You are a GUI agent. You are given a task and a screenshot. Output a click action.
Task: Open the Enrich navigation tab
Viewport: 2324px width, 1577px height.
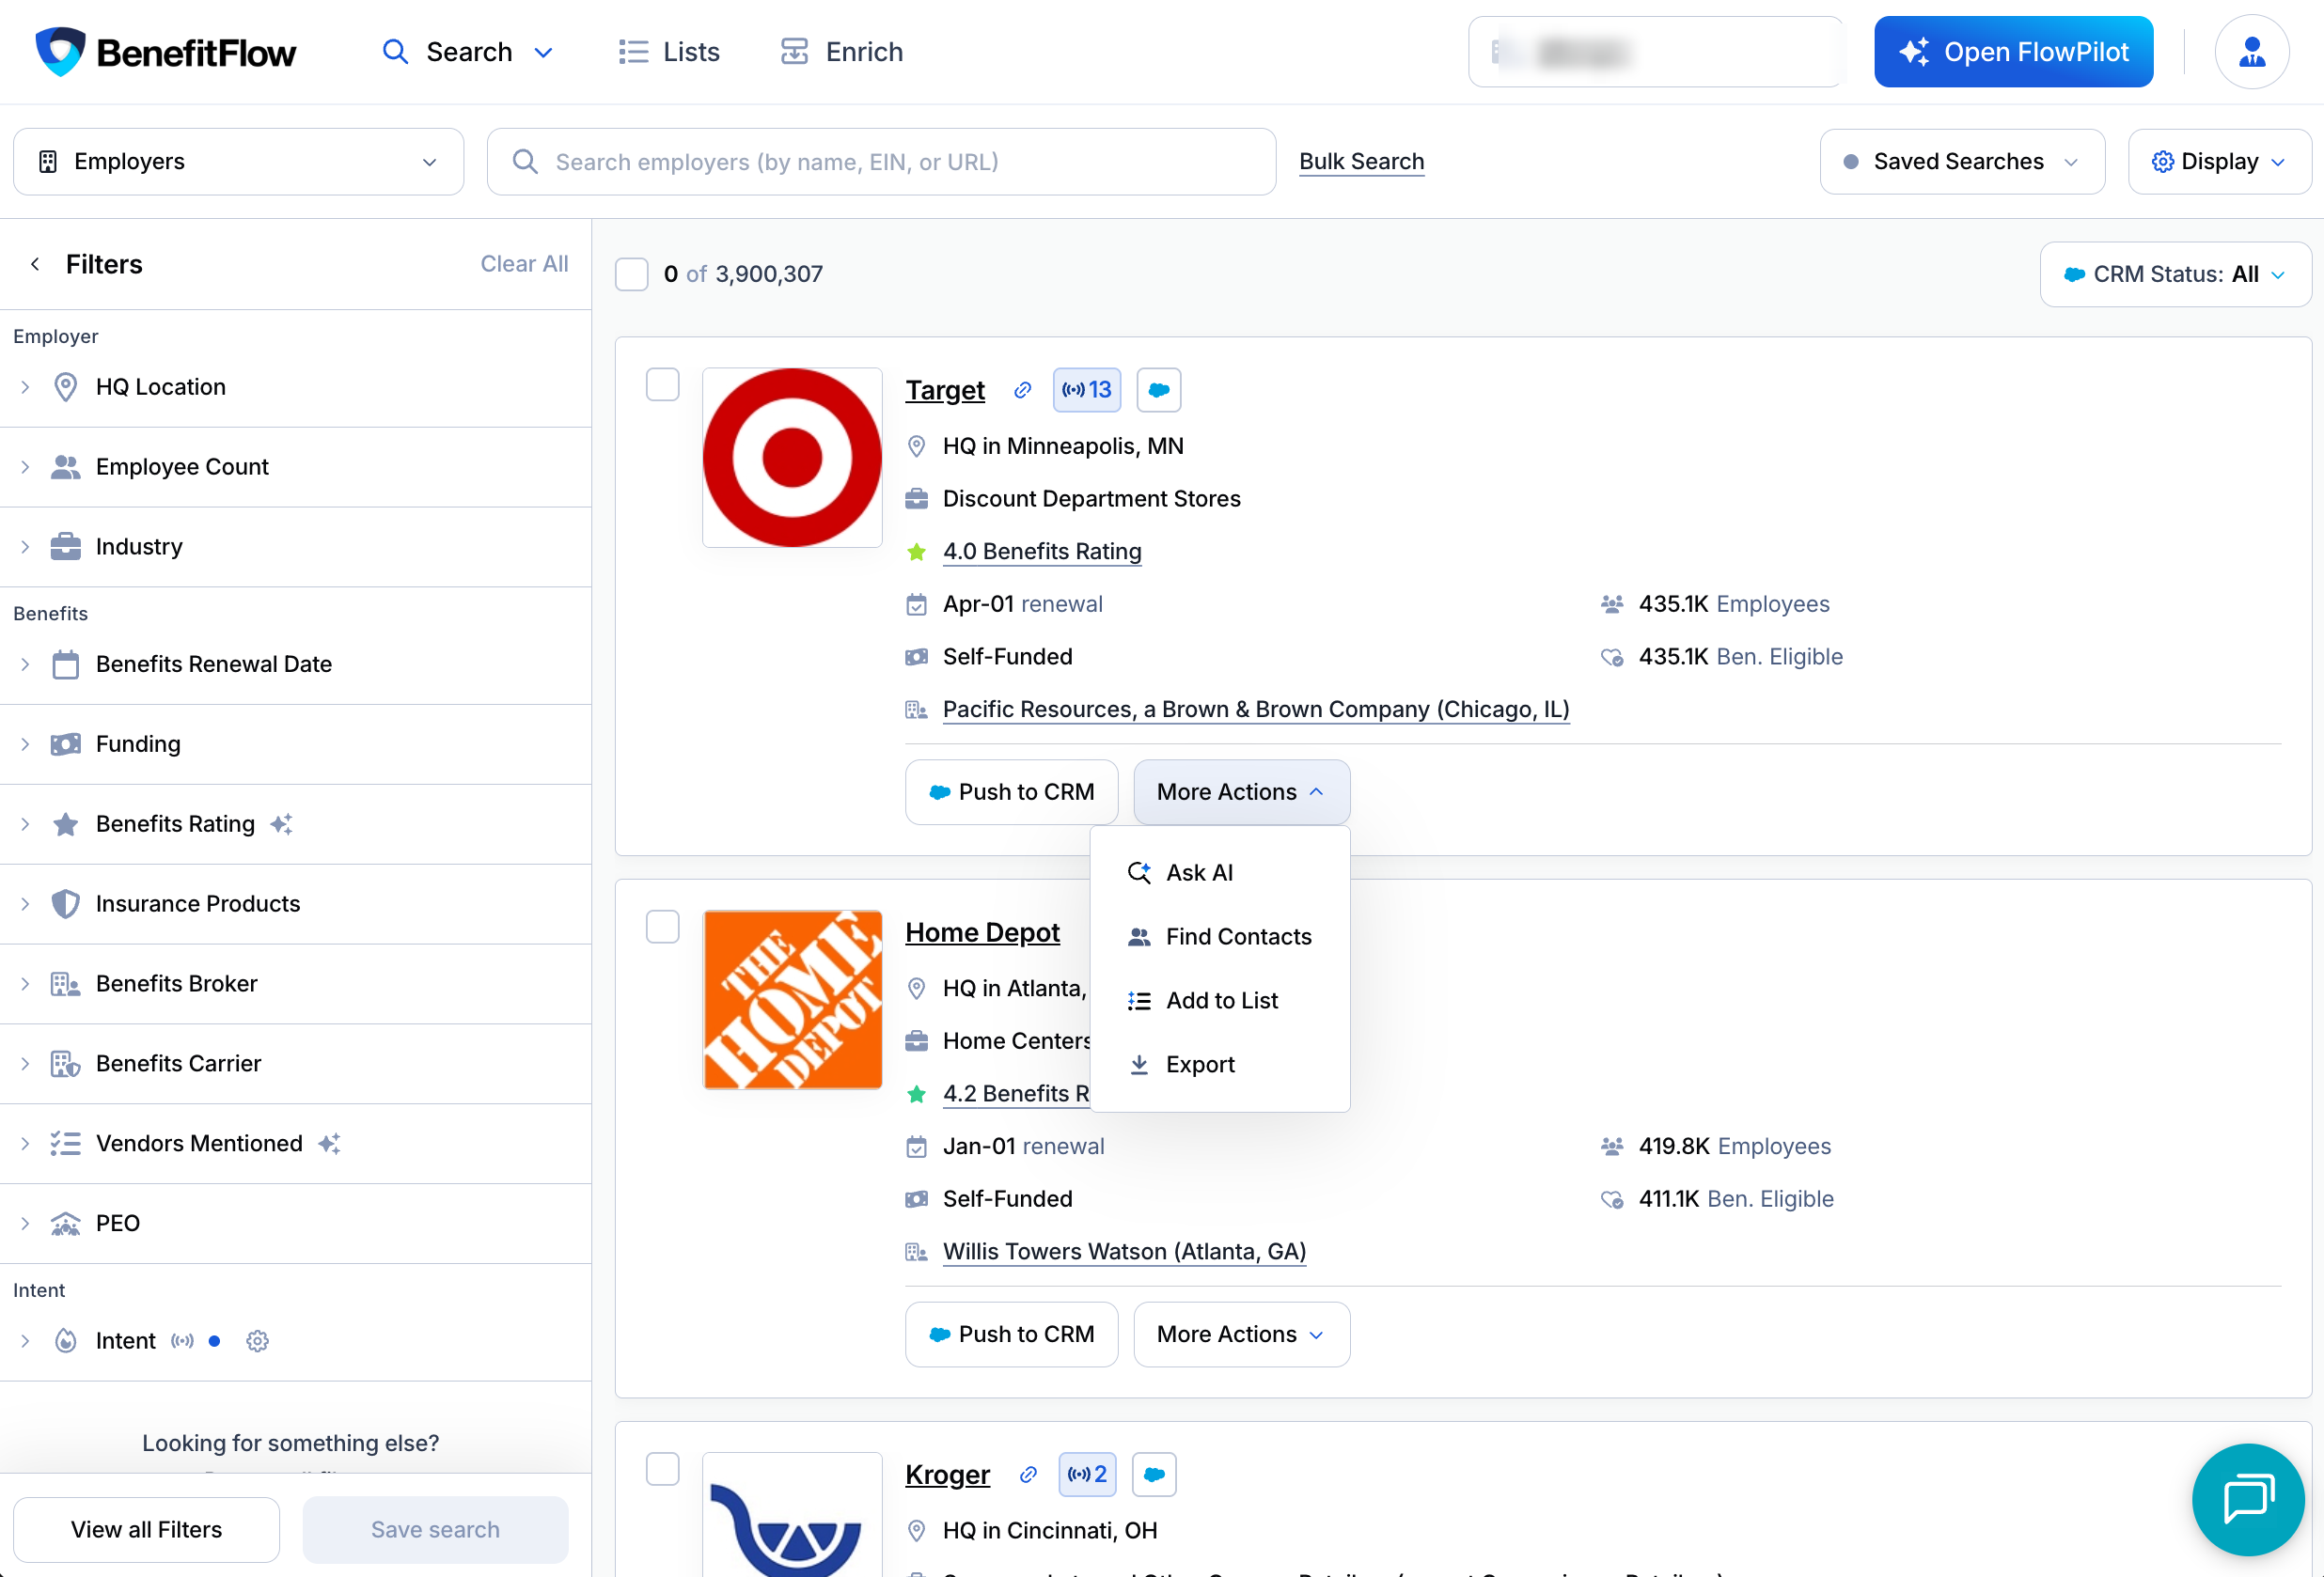(841, 52)
